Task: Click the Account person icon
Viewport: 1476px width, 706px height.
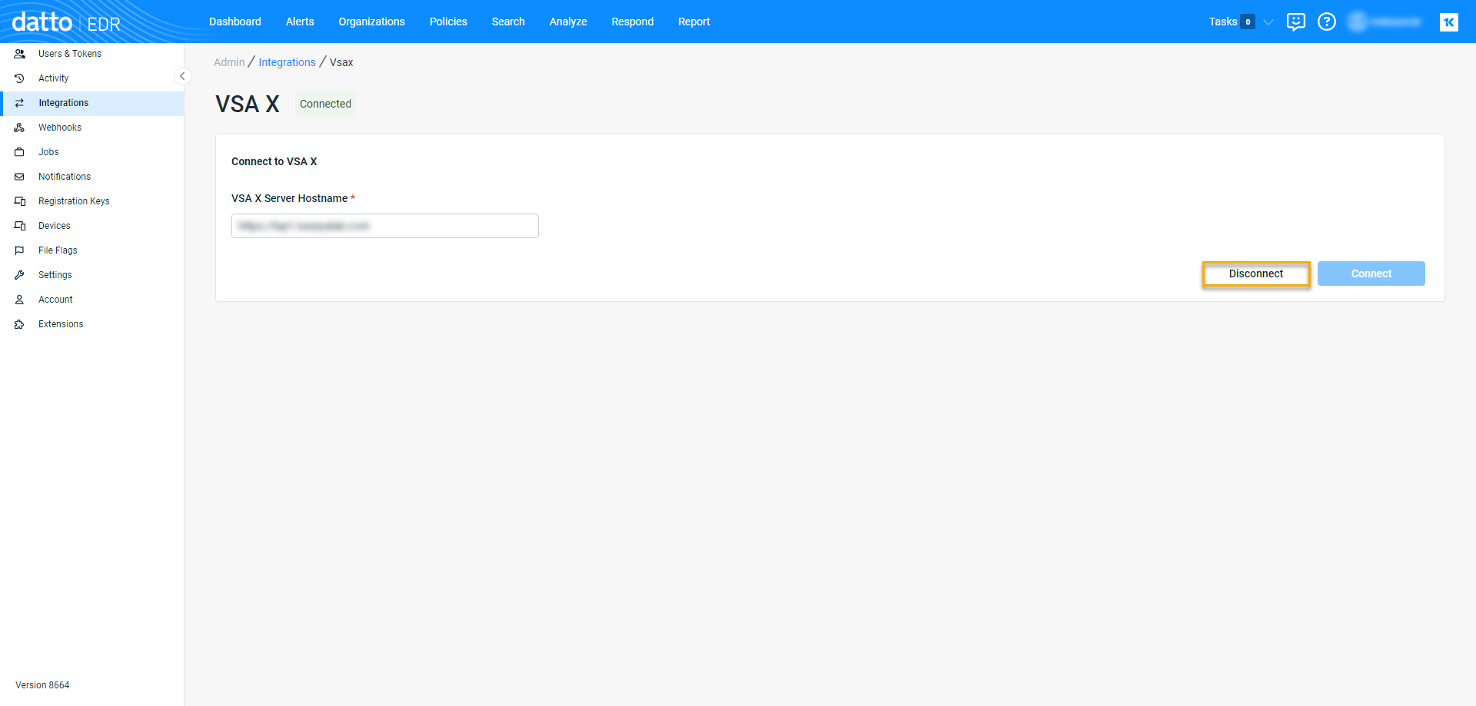Action: pyautogui.click(x=20, y=300)
